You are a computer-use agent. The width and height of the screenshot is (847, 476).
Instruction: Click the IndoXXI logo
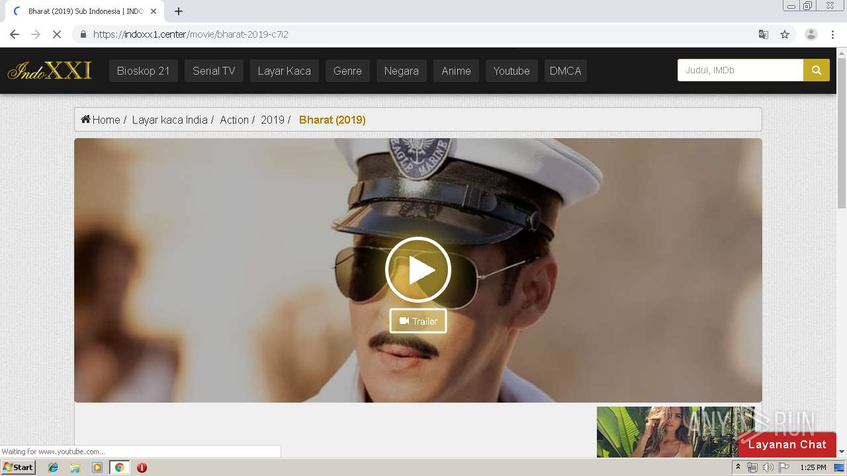pos(50,71)
